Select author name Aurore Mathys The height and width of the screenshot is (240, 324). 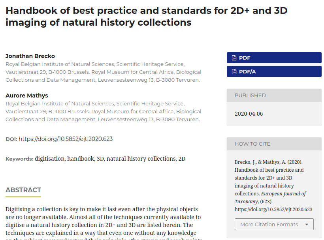(27, 96)
